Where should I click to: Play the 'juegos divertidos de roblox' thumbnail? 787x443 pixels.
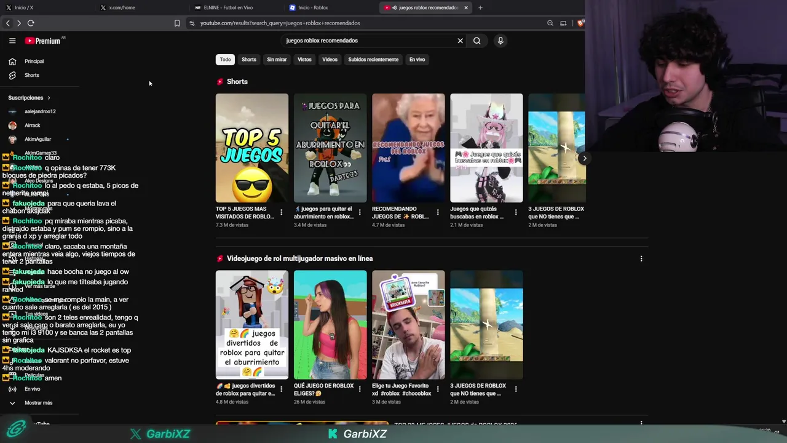click(252, 325)
